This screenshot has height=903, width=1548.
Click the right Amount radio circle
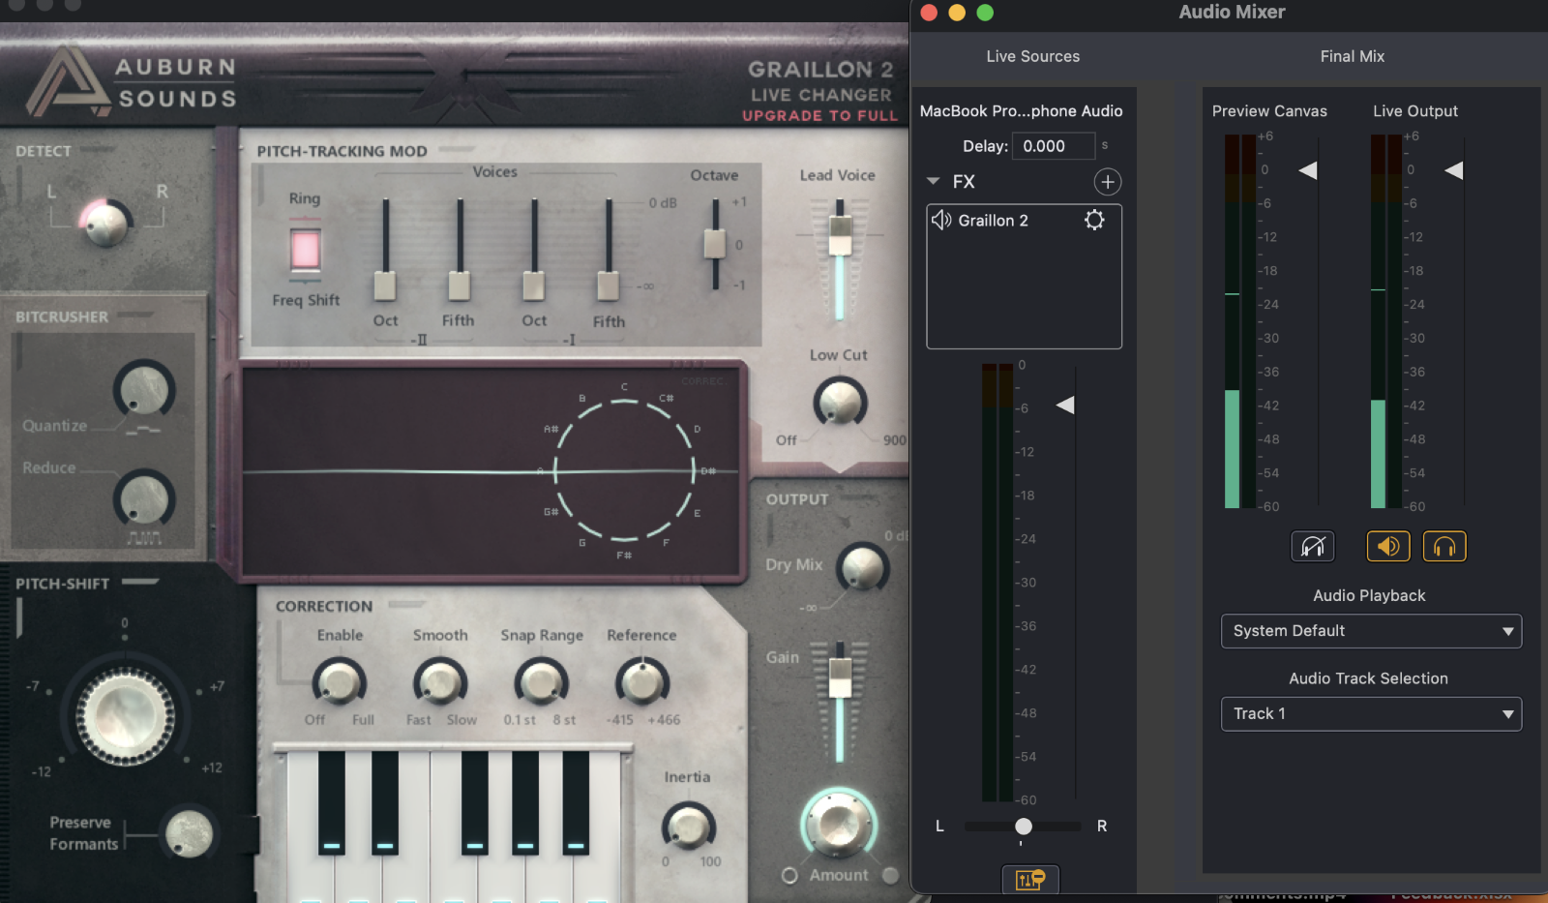pyautogui.click(x=890, y=875)
